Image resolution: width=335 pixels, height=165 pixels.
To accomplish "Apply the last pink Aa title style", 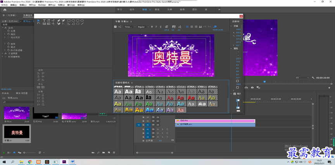I will pos(181,110).
